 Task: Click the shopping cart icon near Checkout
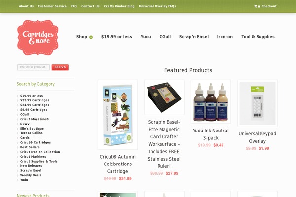pos(255,6)
